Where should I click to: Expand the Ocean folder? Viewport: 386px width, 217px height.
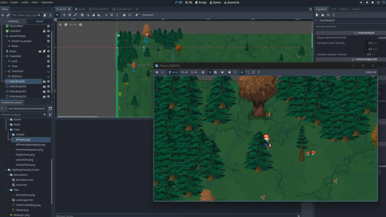point(8,120)
